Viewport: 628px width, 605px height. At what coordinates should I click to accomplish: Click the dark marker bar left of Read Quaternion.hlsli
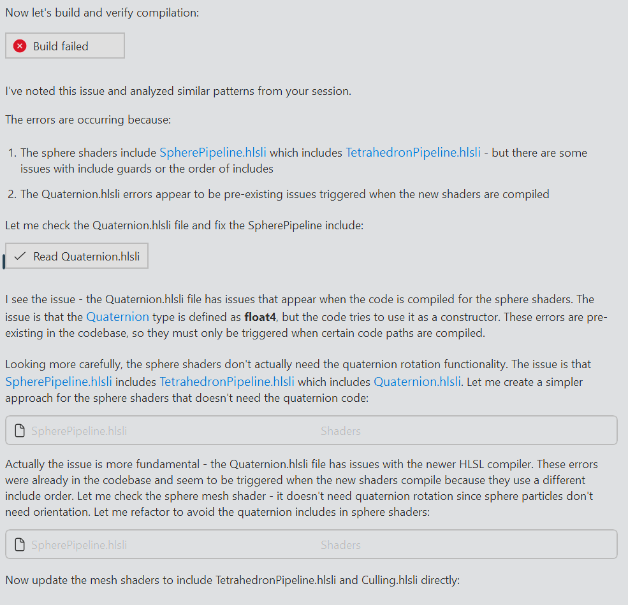point(4,261)
